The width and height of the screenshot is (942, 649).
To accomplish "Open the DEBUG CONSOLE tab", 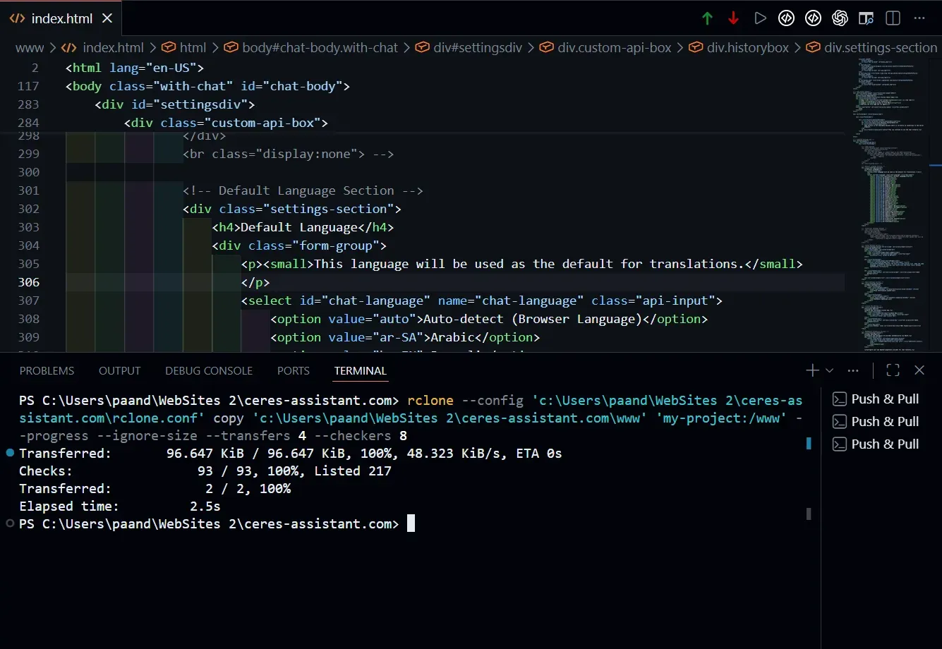I will click(x=209, y=371).
